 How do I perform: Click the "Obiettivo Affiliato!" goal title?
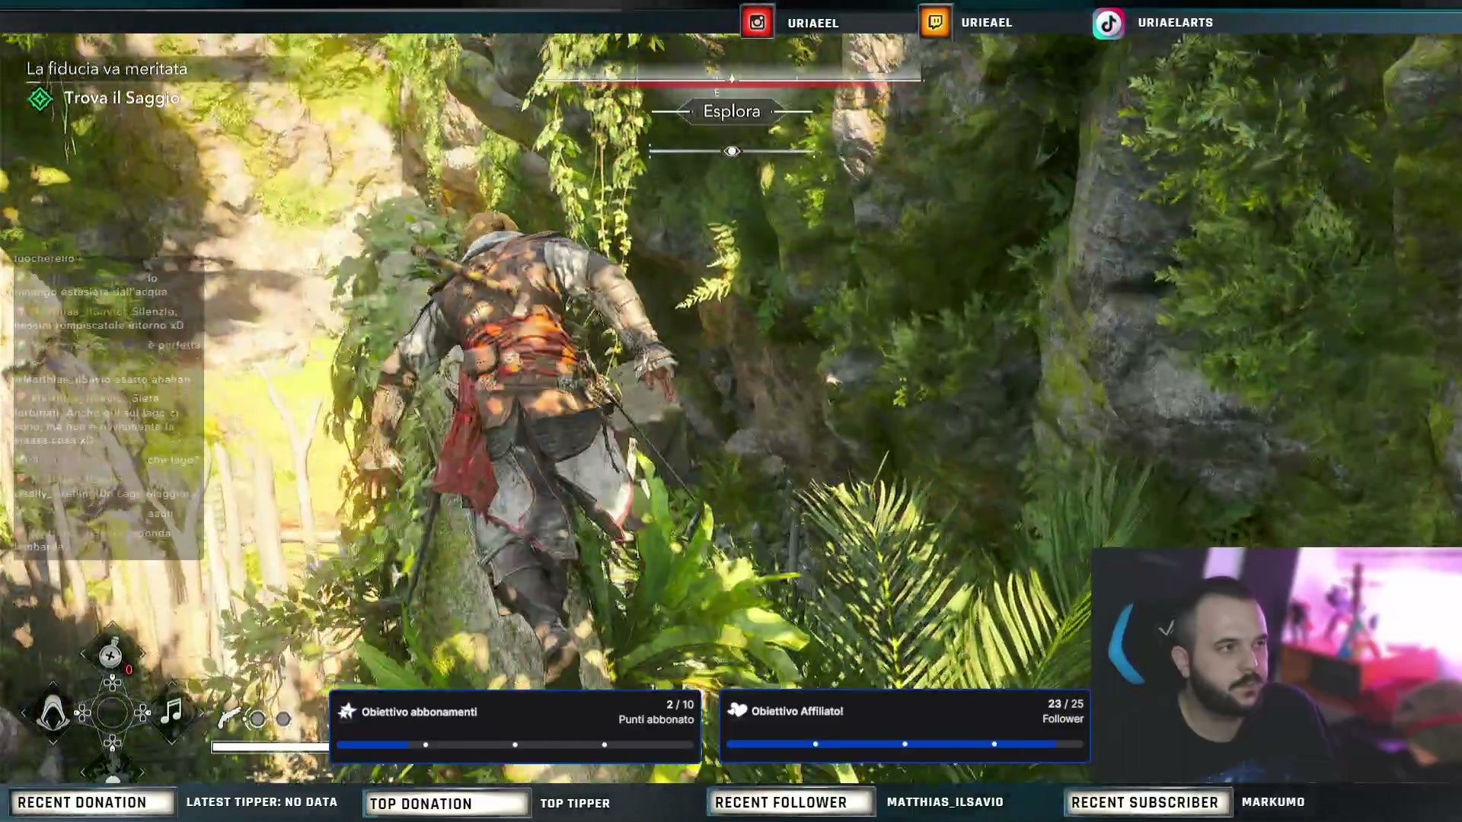[x=797, y=712]
